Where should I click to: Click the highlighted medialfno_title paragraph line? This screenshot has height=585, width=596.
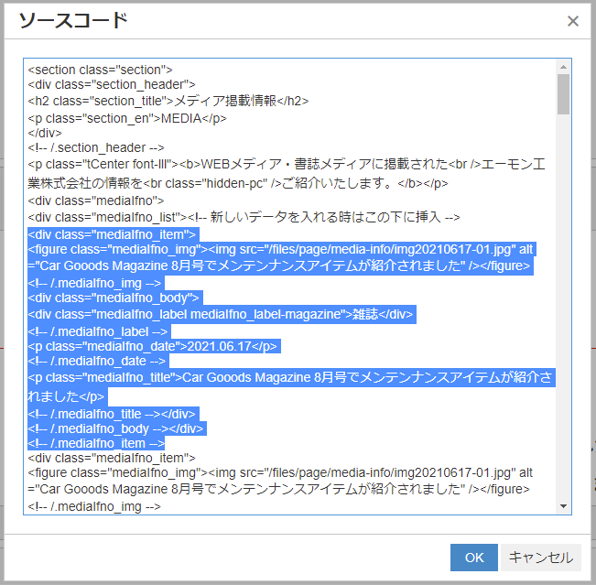click(275, 377)
